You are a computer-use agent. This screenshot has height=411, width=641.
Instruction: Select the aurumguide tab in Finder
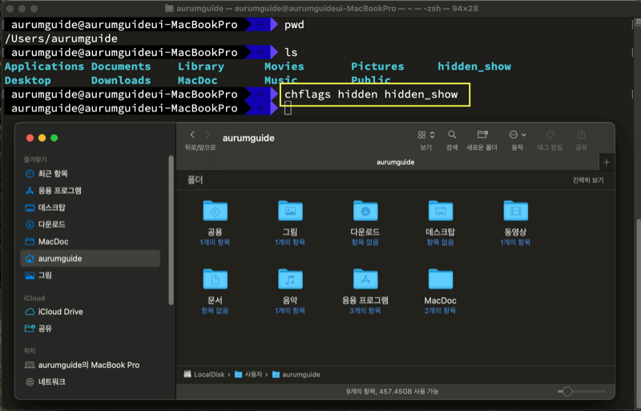(395, 163)
